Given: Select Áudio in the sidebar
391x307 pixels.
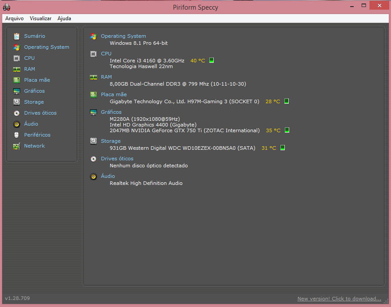Looking at the screenshot, I should point(31,123).
